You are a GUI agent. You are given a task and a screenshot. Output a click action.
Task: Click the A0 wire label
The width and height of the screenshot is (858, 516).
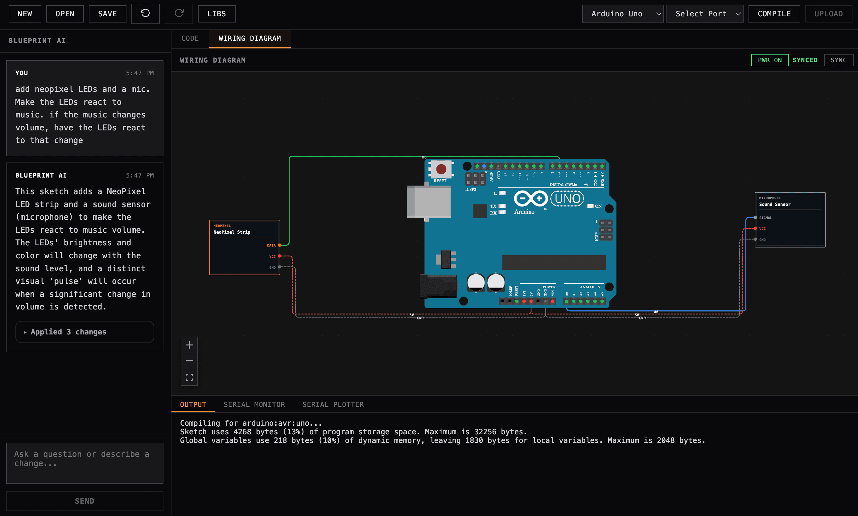(x=656, y=312)
